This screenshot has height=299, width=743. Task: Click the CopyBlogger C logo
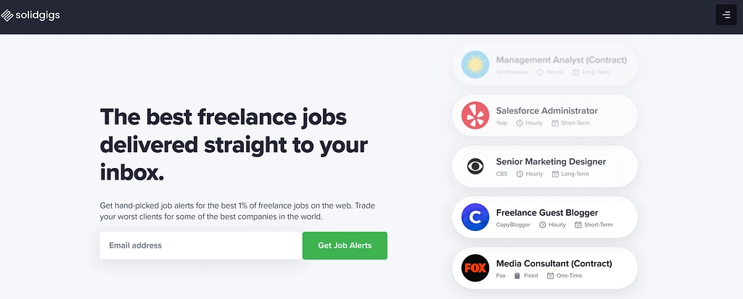point(475,217)
